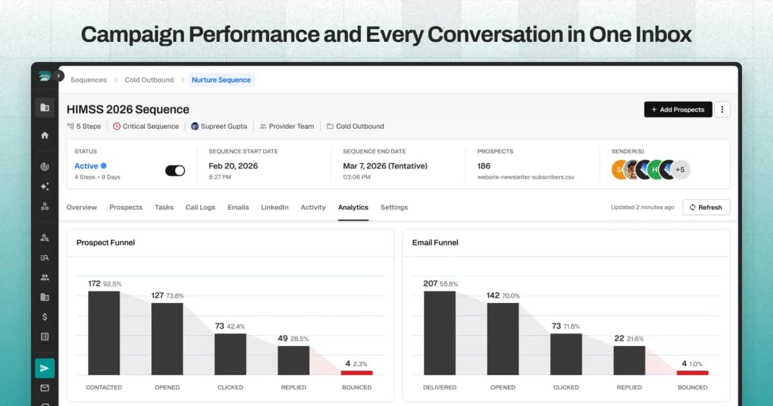Image resolution: width=773 pixels, height=406 pixels.
Task: Click the green H sender avatar
Action: click(655, 169)
